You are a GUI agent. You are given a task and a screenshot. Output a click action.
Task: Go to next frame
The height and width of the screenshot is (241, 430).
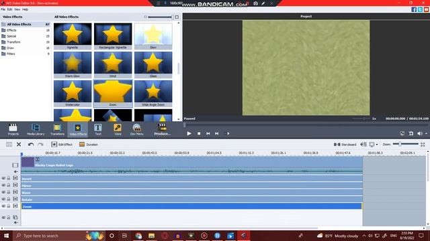pos(216,133)
